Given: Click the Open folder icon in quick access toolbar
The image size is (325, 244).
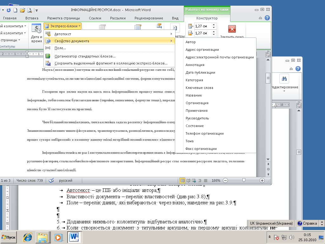Looking at the screenshot, I should pos(23,10).
